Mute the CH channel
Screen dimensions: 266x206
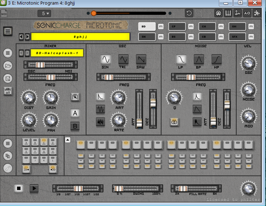click(x=221, y=26)
